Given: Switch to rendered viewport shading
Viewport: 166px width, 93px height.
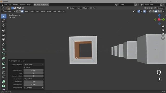Looking at the screenshot, I should pos(161,11).
